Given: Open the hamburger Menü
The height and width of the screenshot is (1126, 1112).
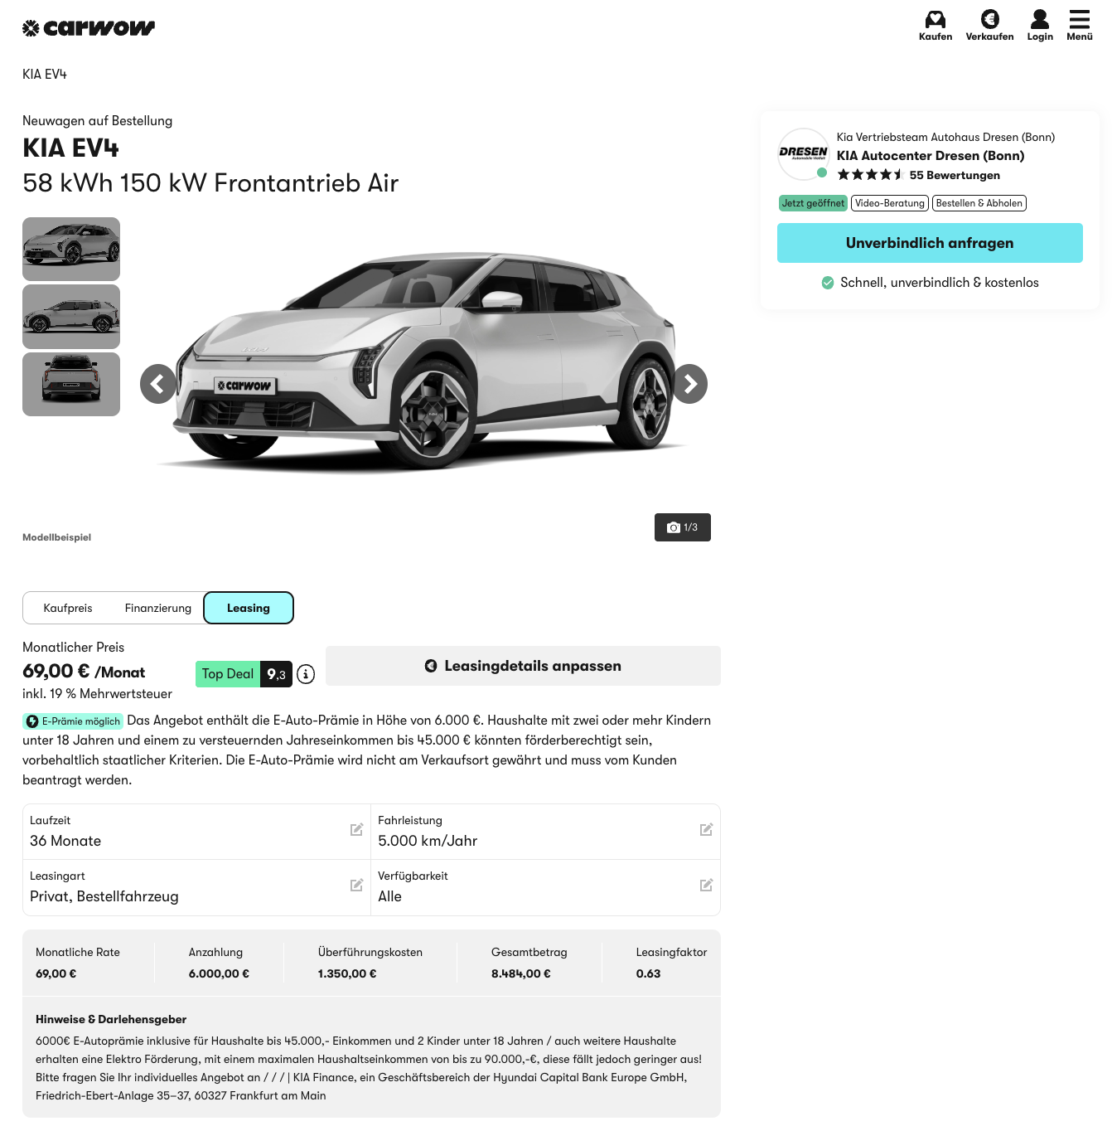Looking at the screenshot, I should click(x=1079, y=25).
